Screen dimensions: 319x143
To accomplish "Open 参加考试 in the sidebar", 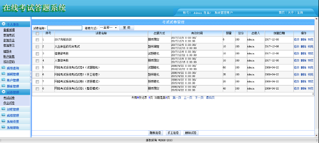I will pyautogui.click(x=9, y=35).
